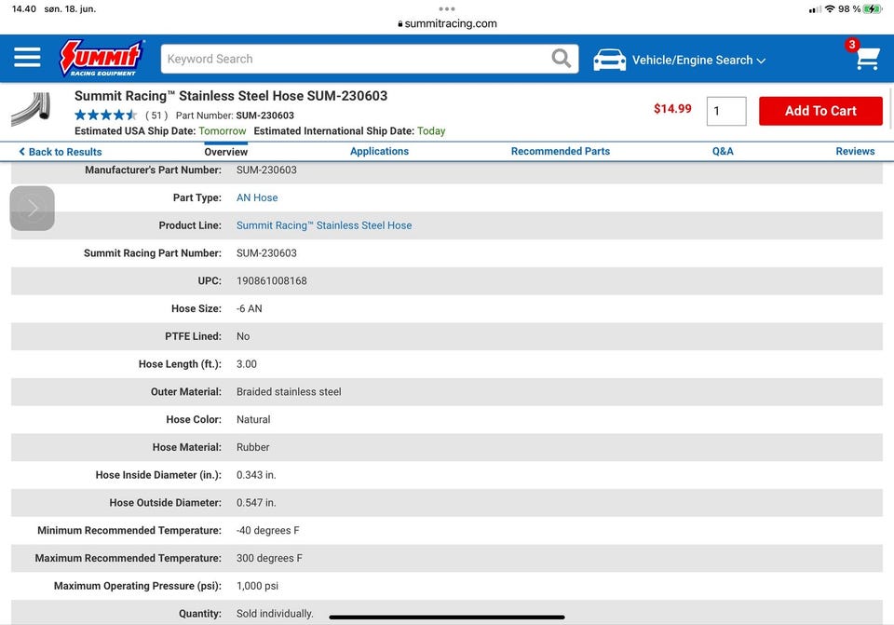Screen dimensions: 894x625
Task: Select the hose length 3.00 value
Action: coord(247,364)
